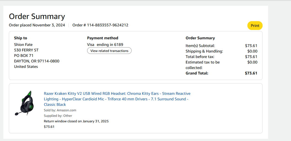The width and height of the screenshot is (291, 141).
Task: Click the headset product thumbnail image
Action: [24, 103]
